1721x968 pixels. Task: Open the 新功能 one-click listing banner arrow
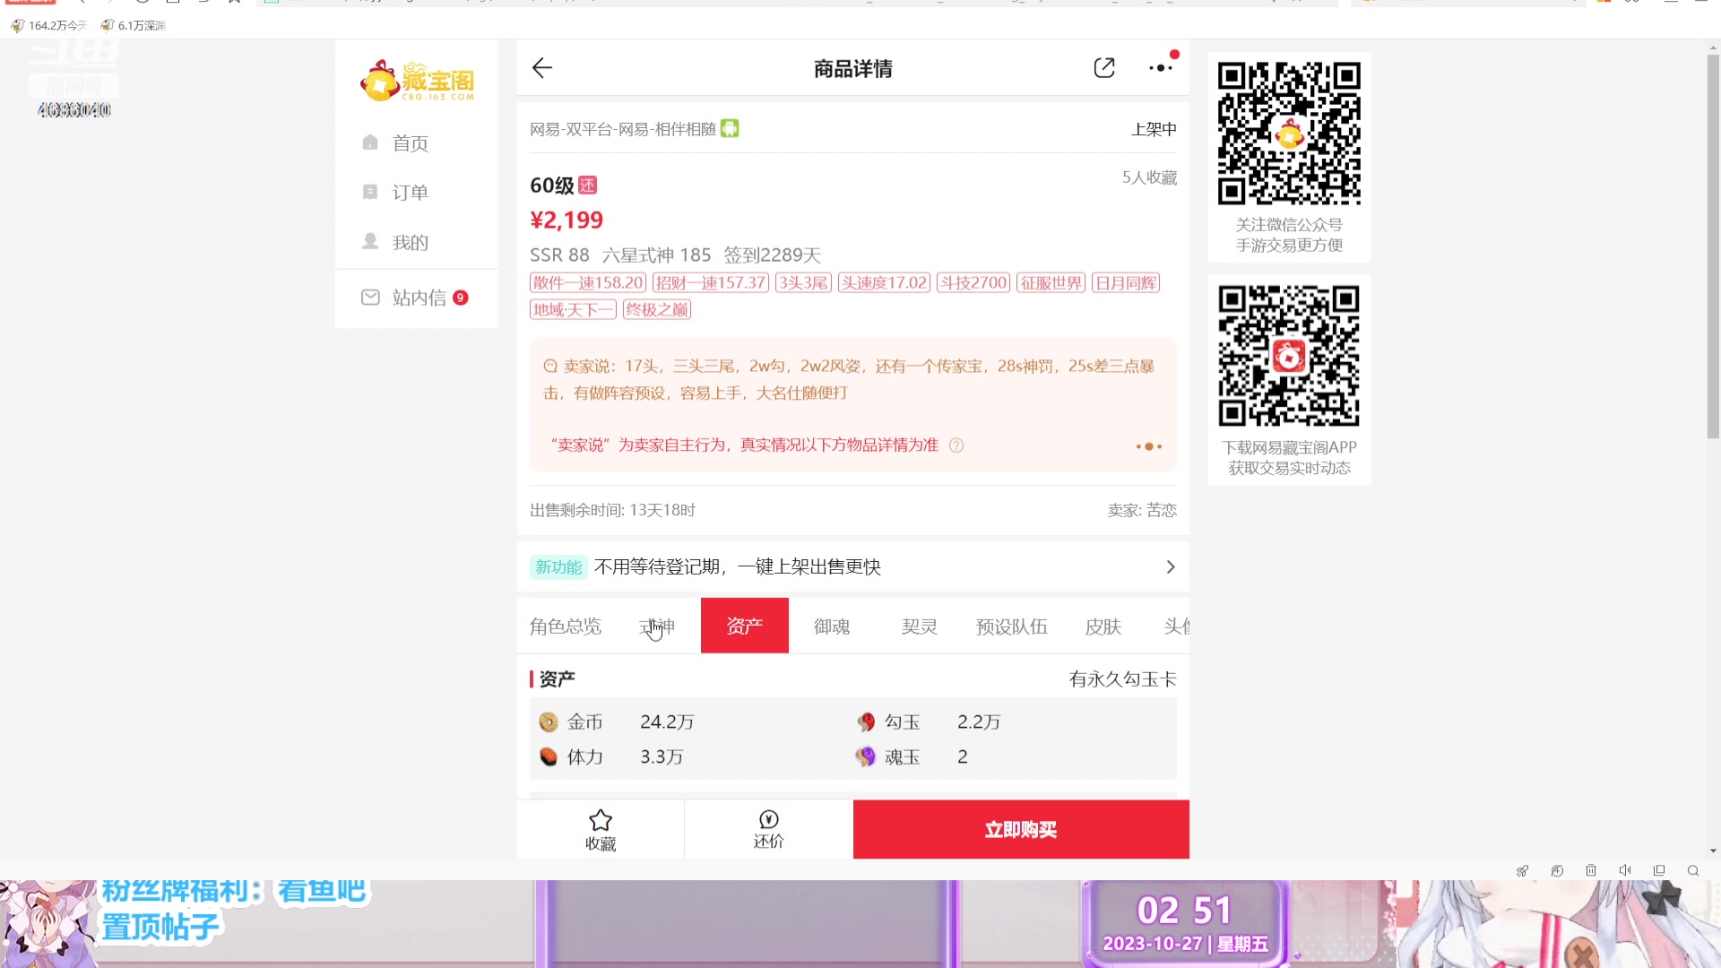pyautogui.click(x=1170, y=567)
